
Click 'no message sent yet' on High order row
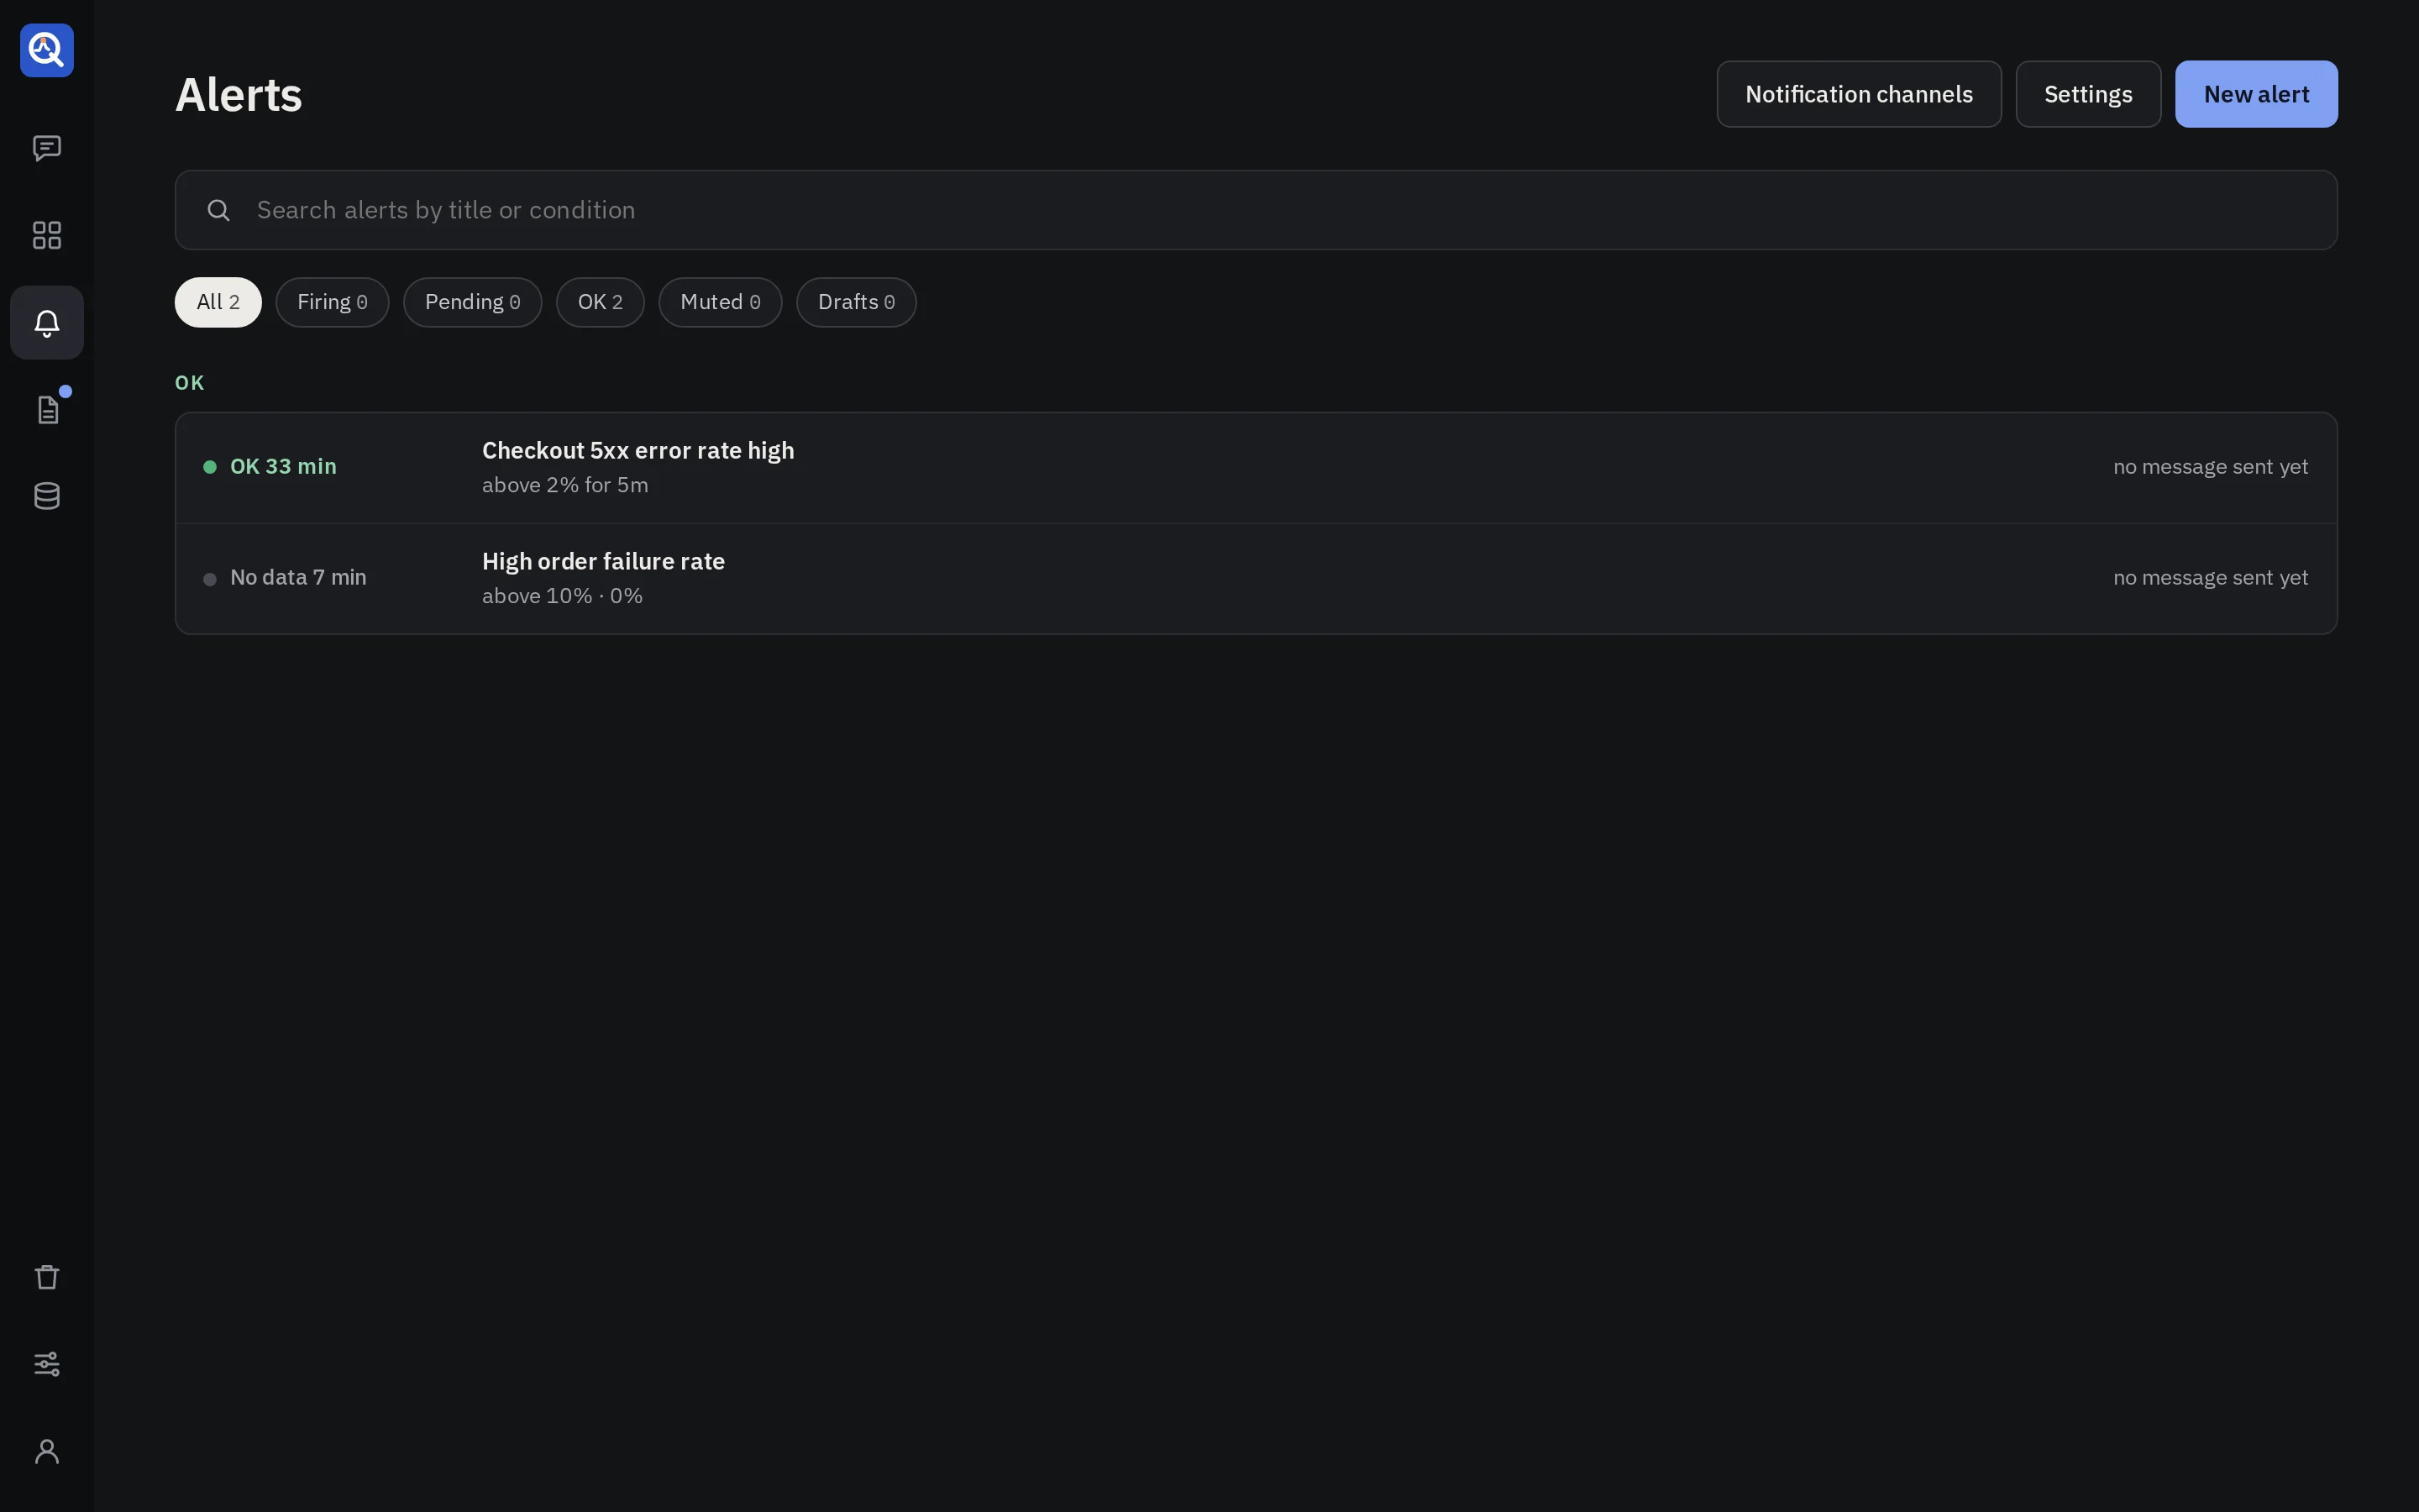[x=2210, y=578]
